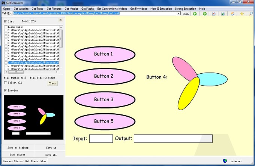The image size is (255, 166).
Task: Click the green Forward arrow icon
Action: [205, 14]
